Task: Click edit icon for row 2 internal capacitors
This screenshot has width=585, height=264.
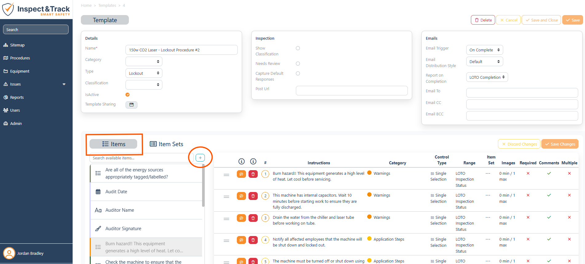Action: coord(241,196)
